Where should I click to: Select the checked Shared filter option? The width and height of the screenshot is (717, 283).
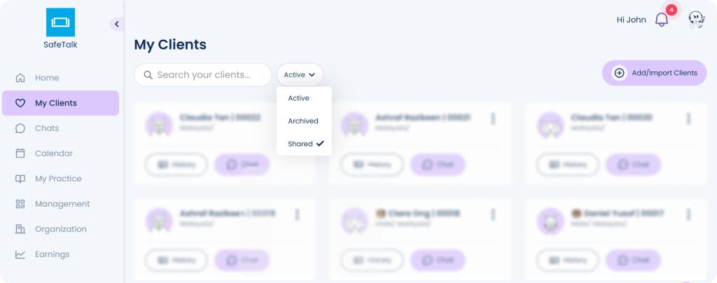click(x=305, y=144)
